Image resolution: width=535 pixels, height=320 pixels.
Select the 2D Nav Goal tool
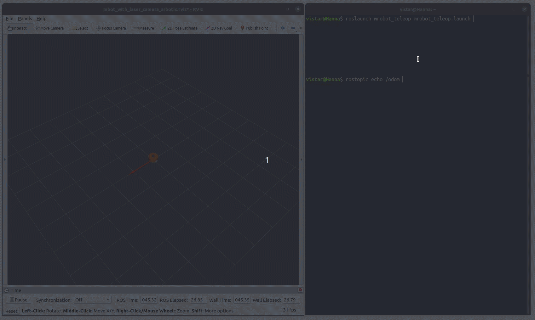[x=219, y=28]
